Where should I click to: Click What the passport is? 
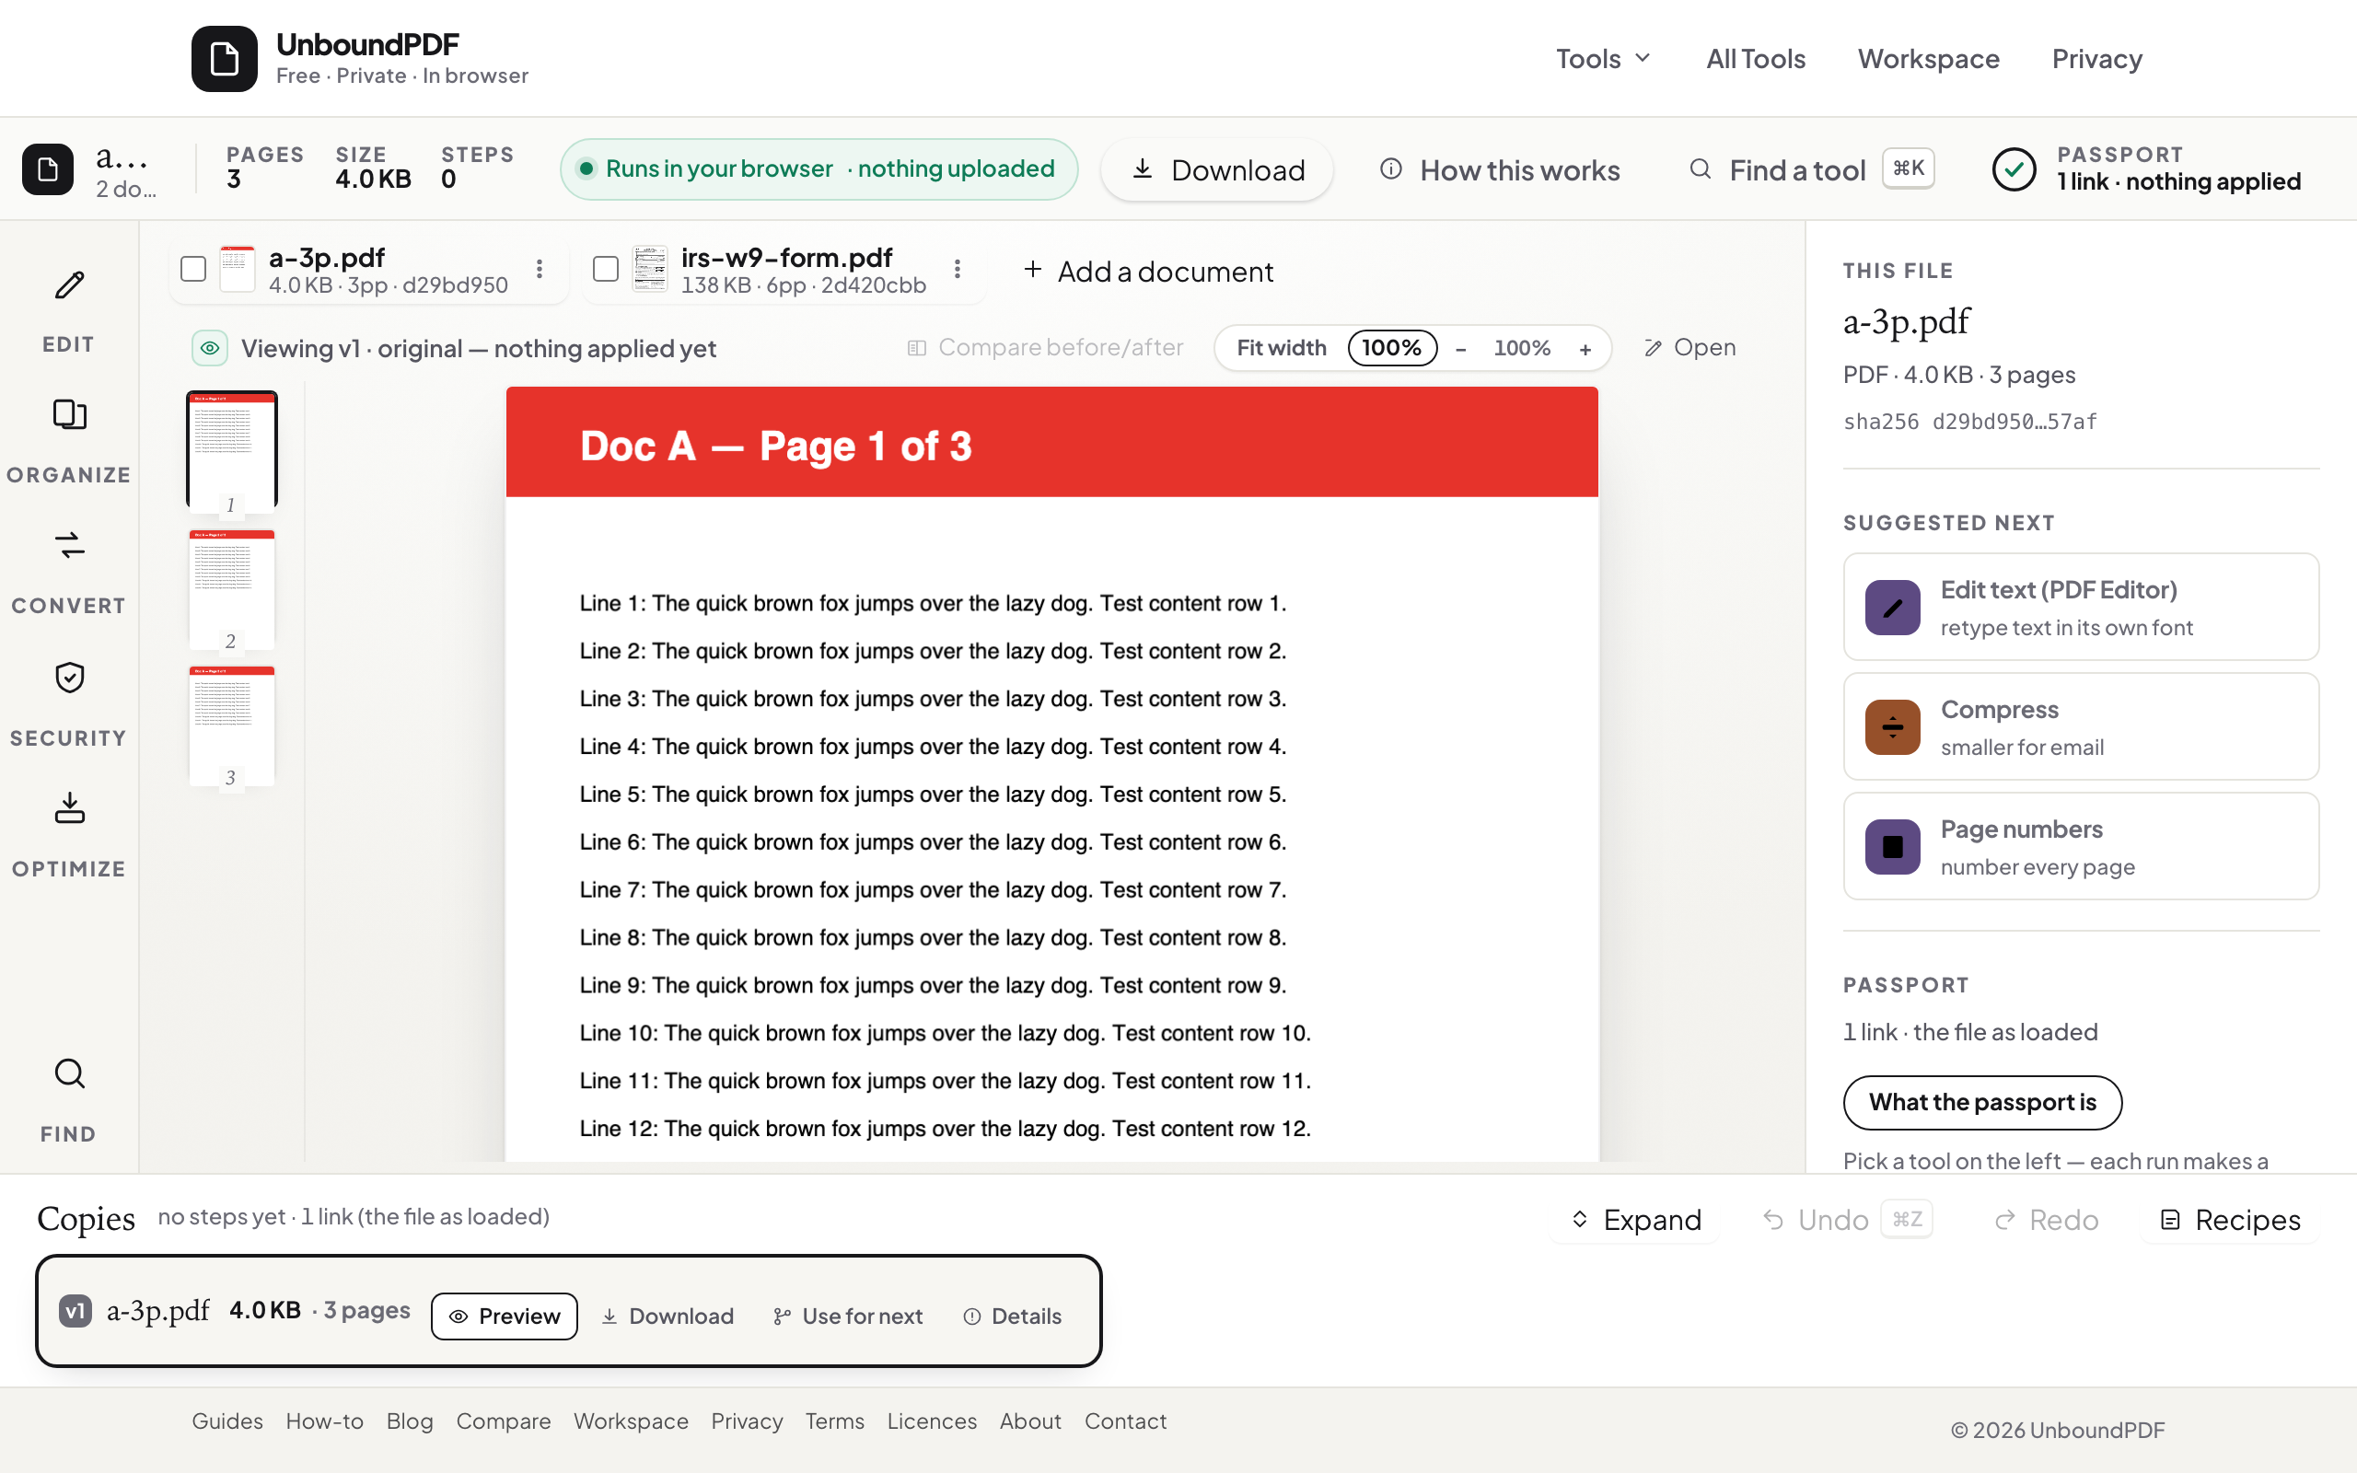click(1982, 1102)
